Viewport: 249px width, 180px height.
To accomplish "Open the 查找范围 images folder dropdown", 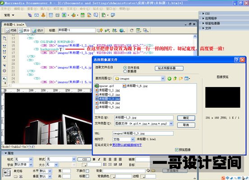I will [163, 78].
